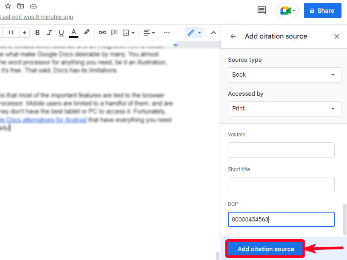Toggle italic formatting
This screenshot has height=260, width=347.
(x=49, y=33)
